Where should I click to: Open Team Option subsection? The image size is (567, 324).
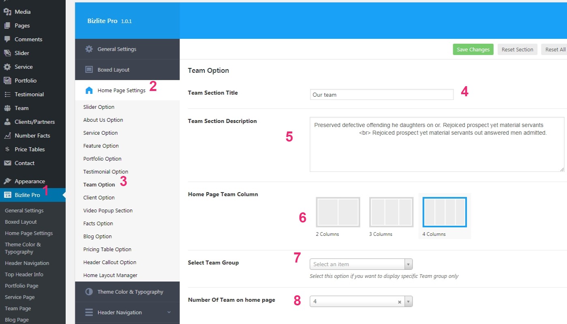coord(99,184)
